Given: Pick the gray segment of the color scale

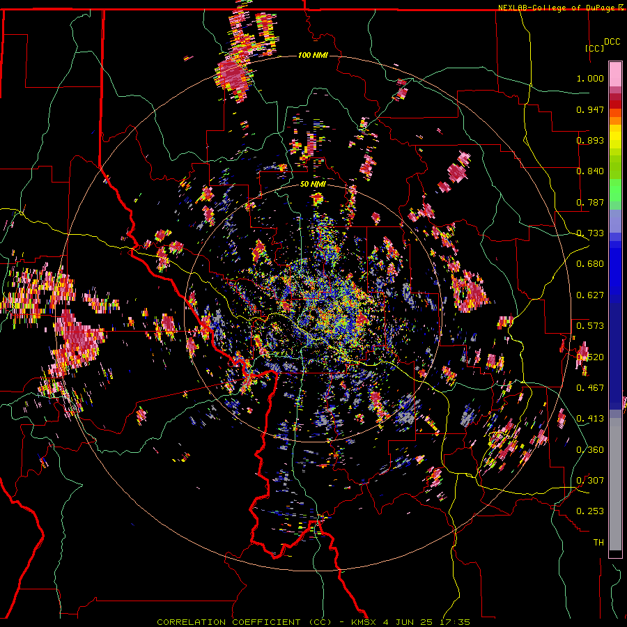Looking at the screenshot, I should point(615,484).
